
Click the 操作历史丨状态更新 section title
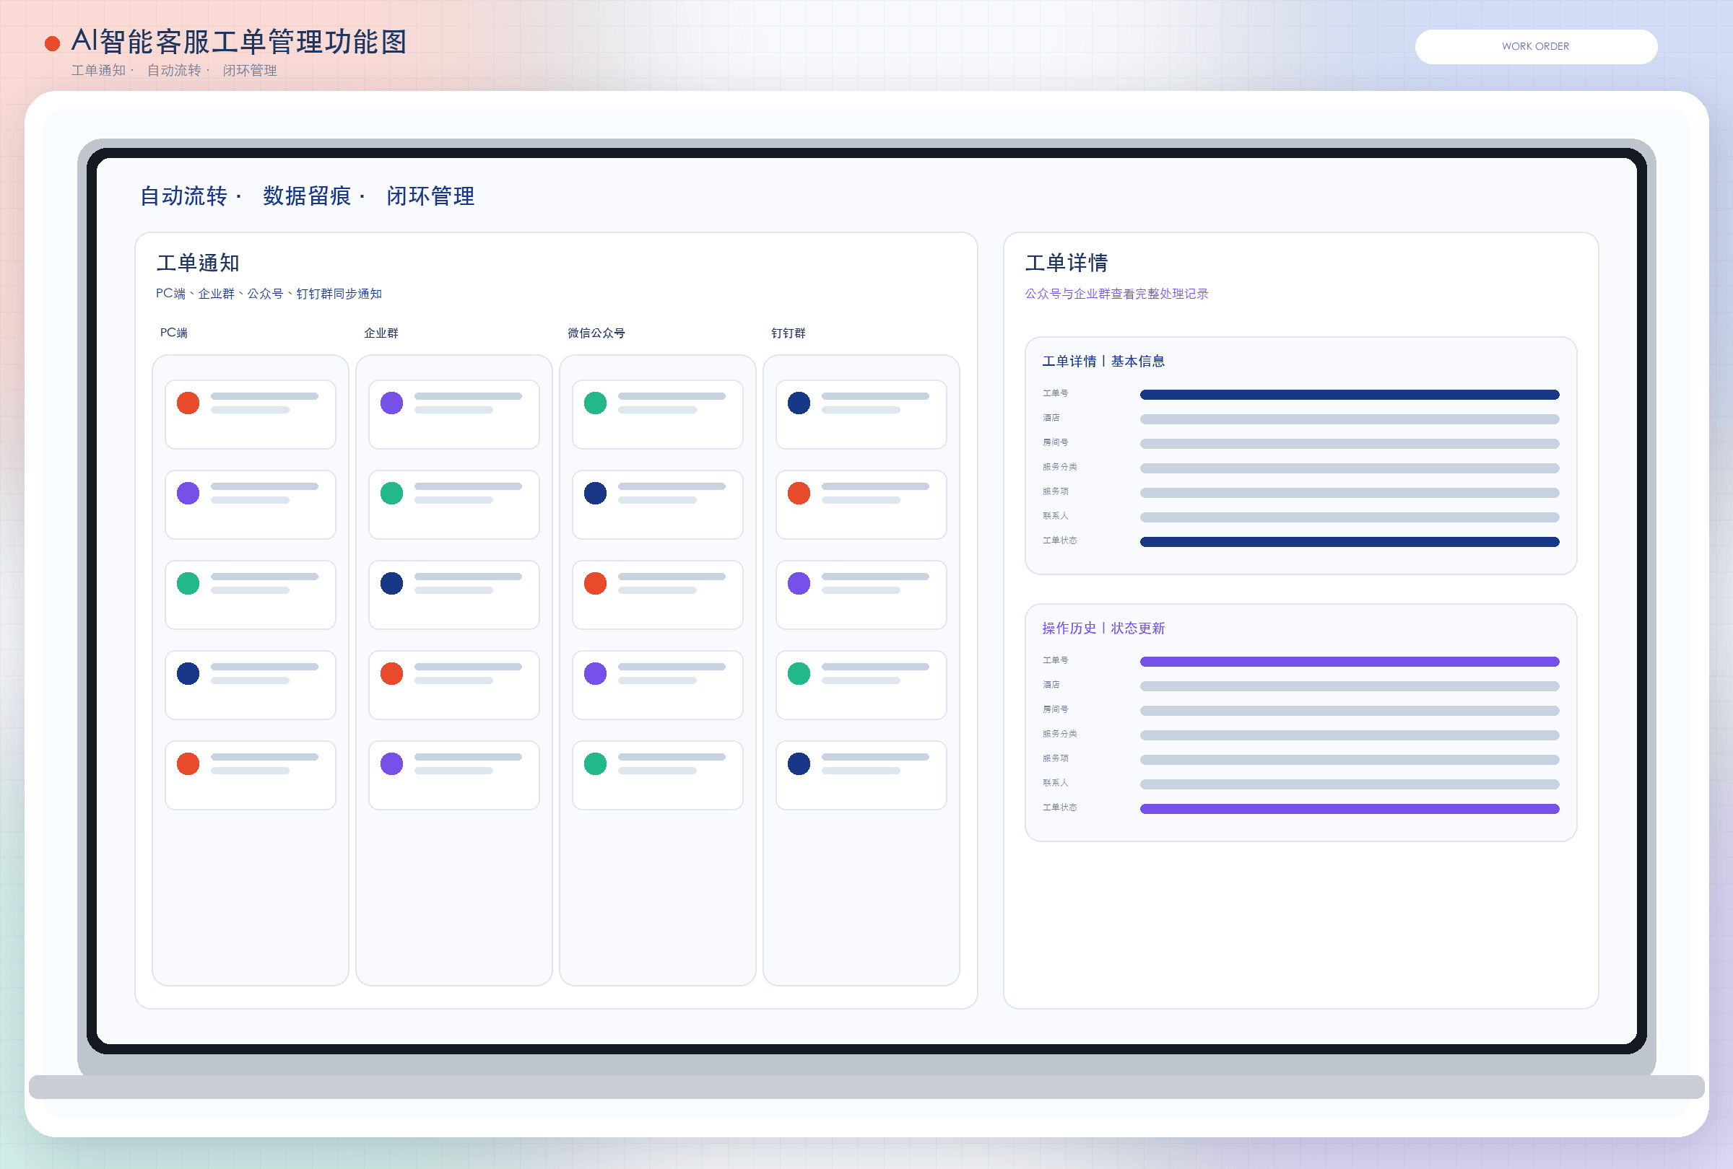coord(1103,628)
